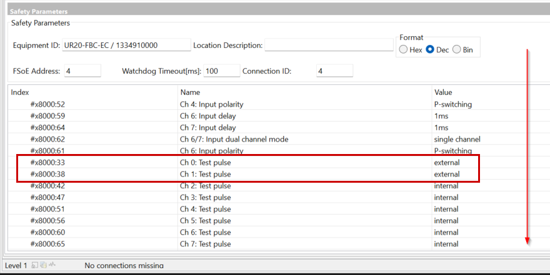Click P-switching value of Ch 6 Input polarity
Image resolution: width=550 pixels, height=275 pixels.
(x=453, y=151)
